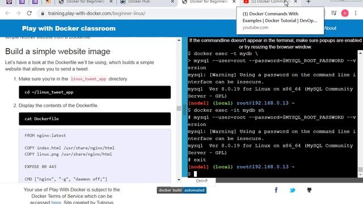Open the GitHub icon in footer
The width and height of the screenshot is (363, 204).
pyautogui.click(x=309, y=190)
